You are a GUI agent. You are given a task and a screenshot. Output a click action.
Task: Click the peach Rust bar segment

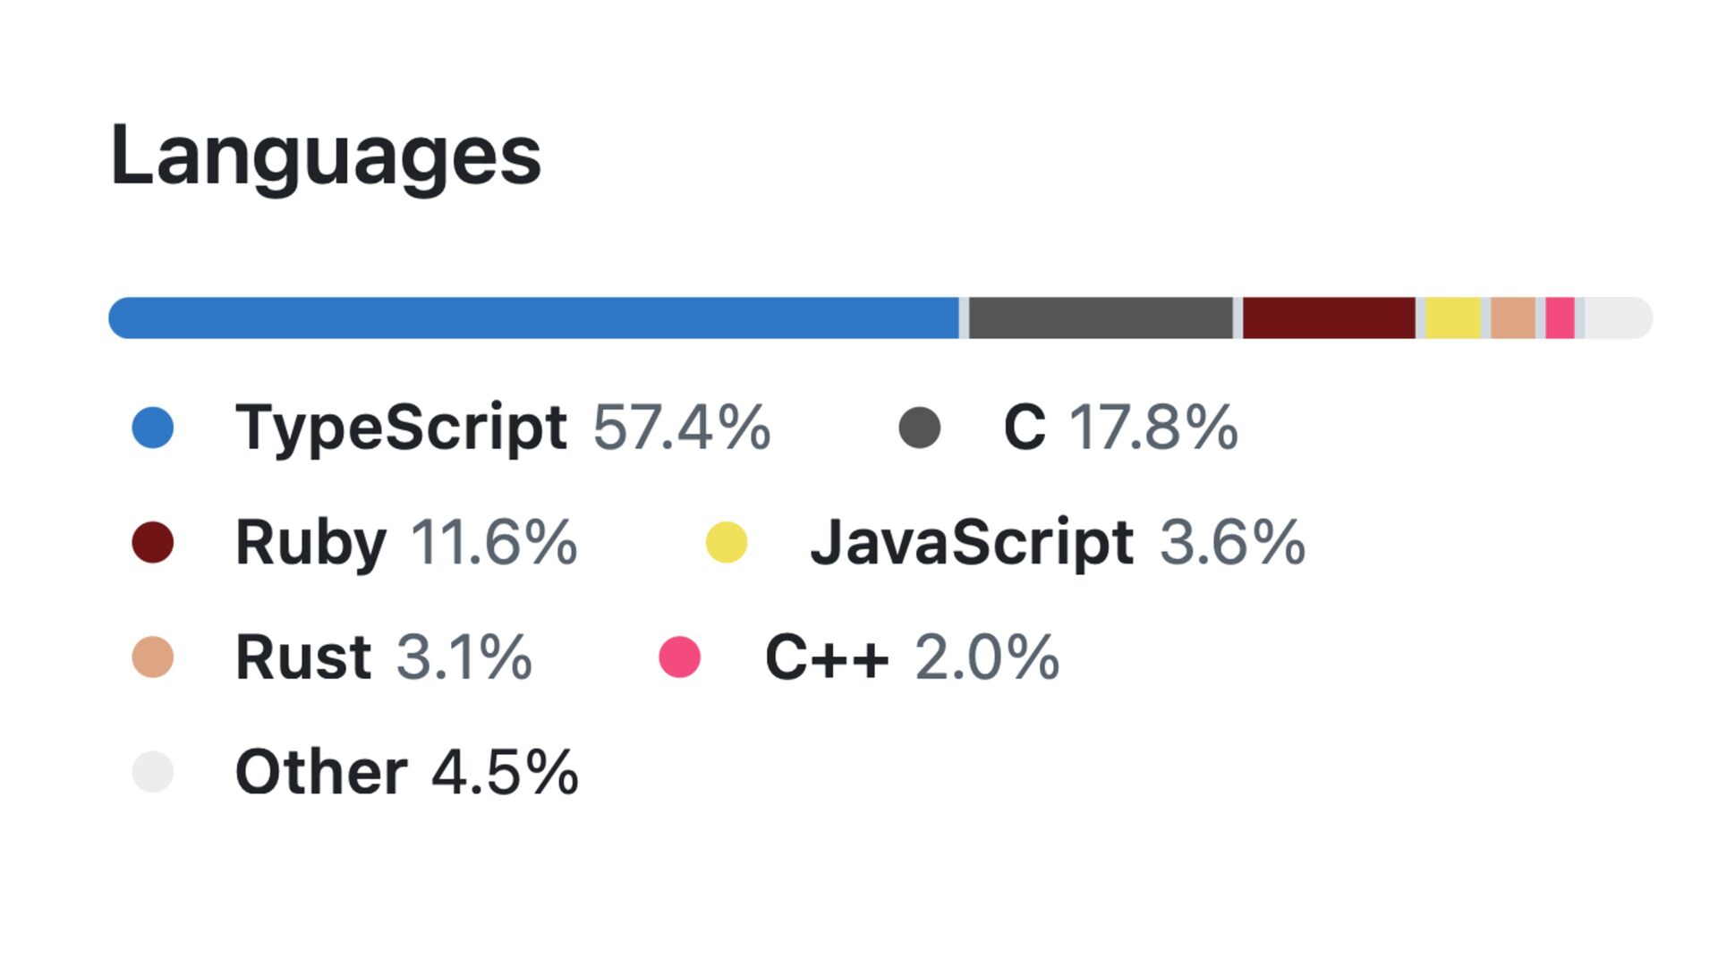pos(1513,318)
